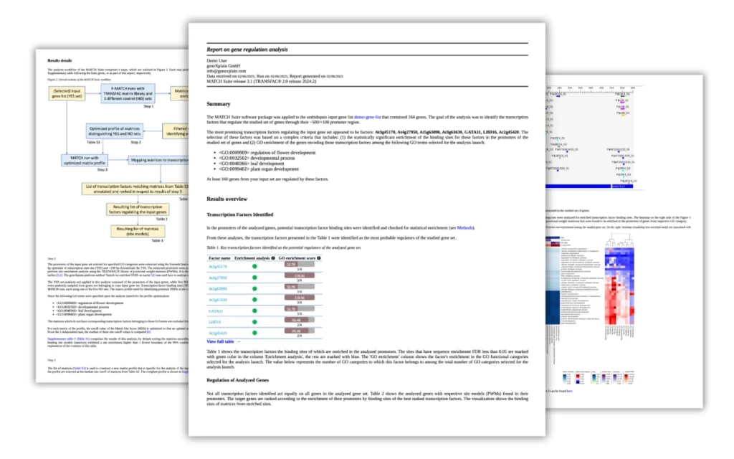Click the 'Resulting list of matrices (site models)' box

(138, 232)
